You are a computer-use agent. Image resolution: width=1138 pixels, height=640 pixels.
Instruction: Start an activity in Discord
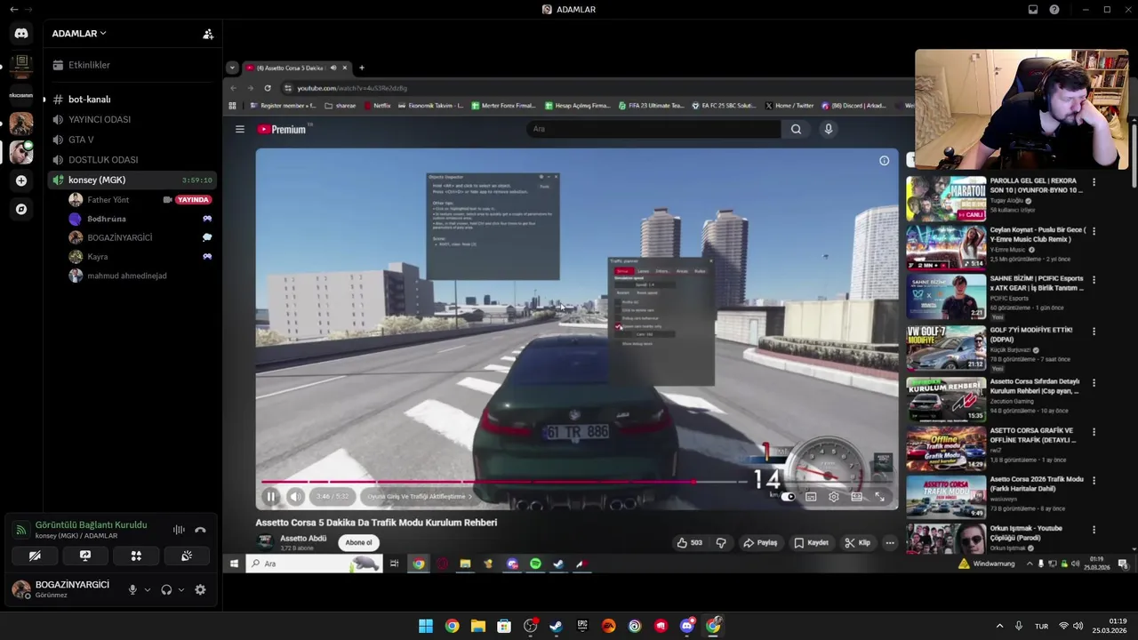(x=136, y=556)
